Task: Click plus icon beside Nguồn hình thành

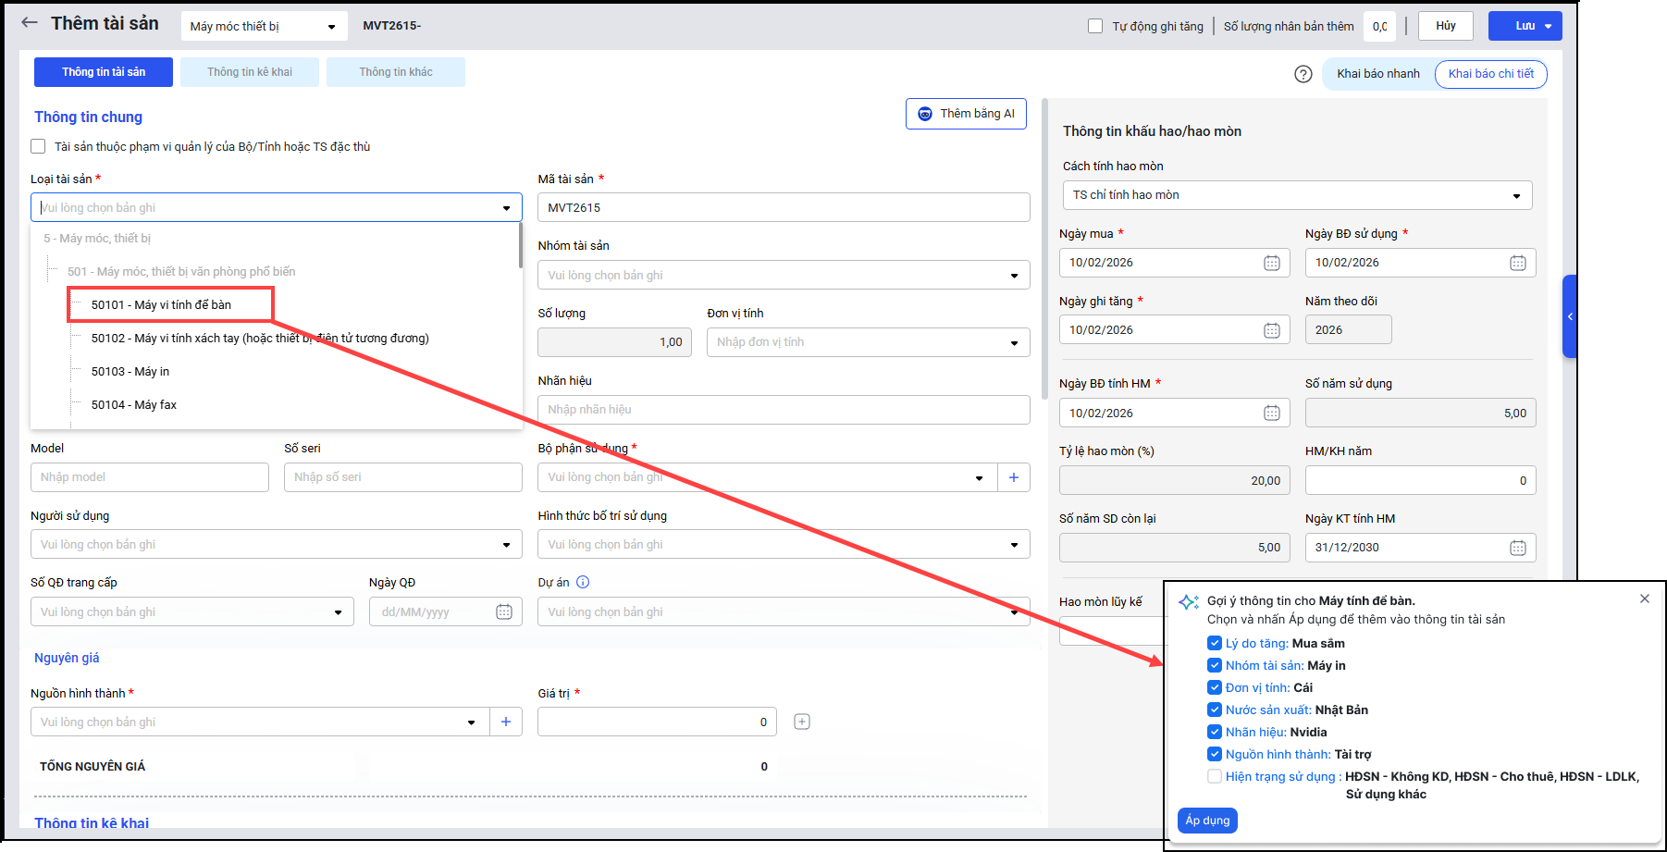Action: [x=506, y=722]
